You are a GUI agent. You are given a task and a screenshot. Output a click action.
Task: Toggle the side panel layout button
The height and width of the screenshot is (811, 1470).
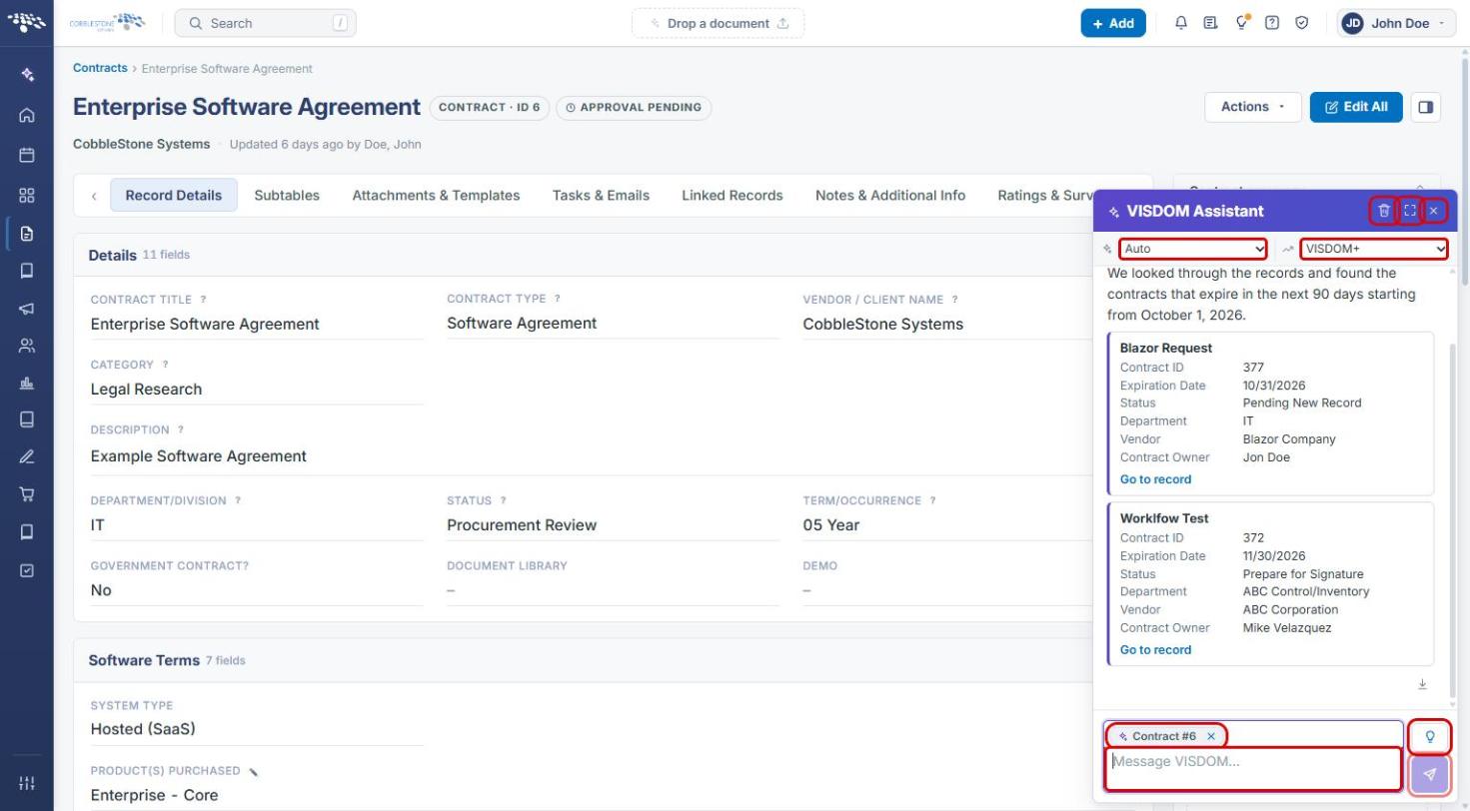(1426, 107)
